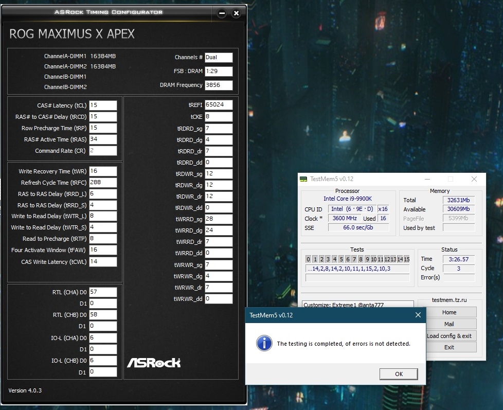This screenshot has height=410, width=503.
Task: Click the test sequence field in TestMem5
Action: 357,269
